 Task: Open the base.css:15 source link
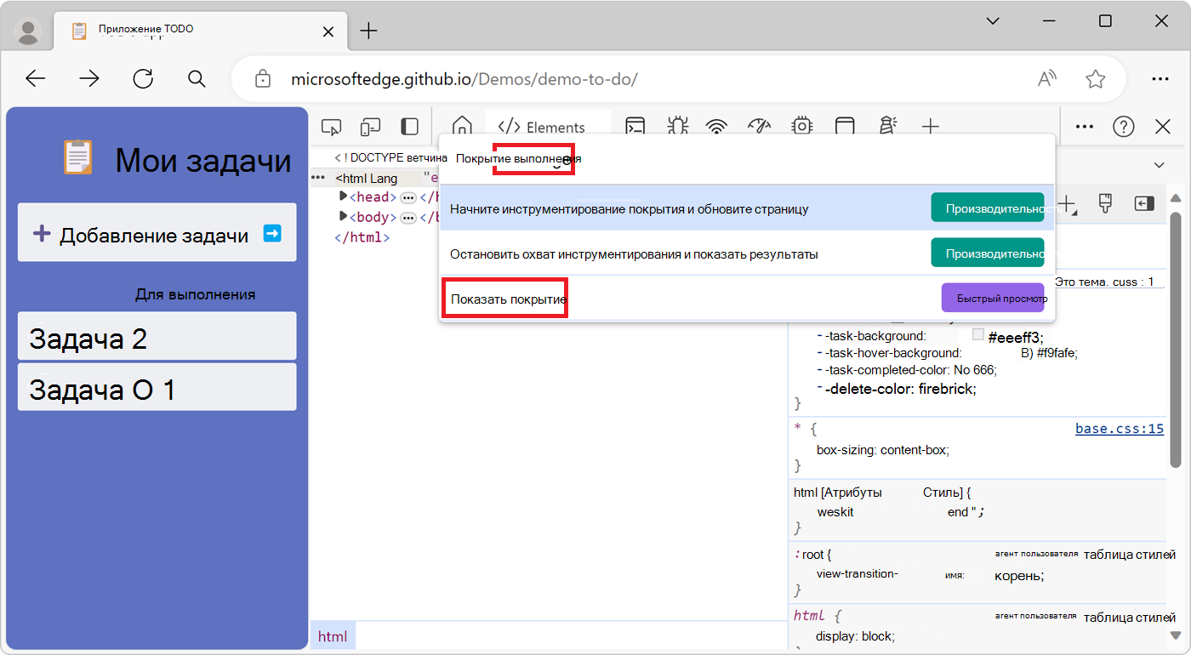coord(1120,429)
